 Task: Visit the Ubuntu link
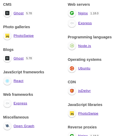click(x=84, y=68)
